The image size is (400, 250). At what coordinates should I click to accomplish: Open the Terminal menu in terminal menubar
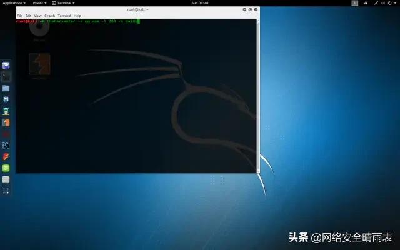(64, 16)
